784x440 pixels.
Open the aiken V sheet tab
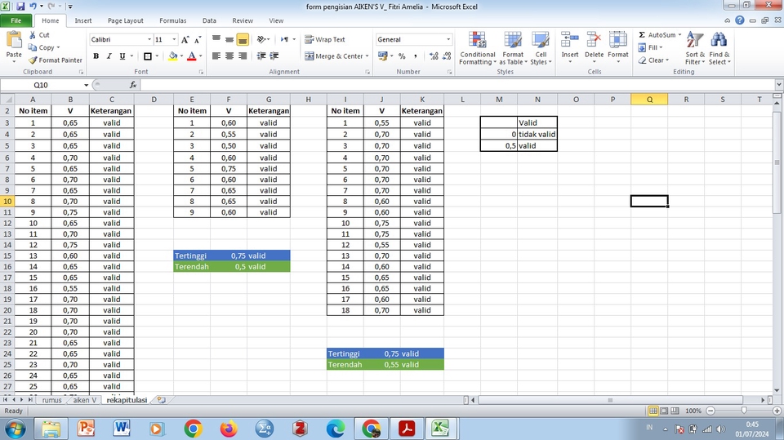(x=84, y=400)
